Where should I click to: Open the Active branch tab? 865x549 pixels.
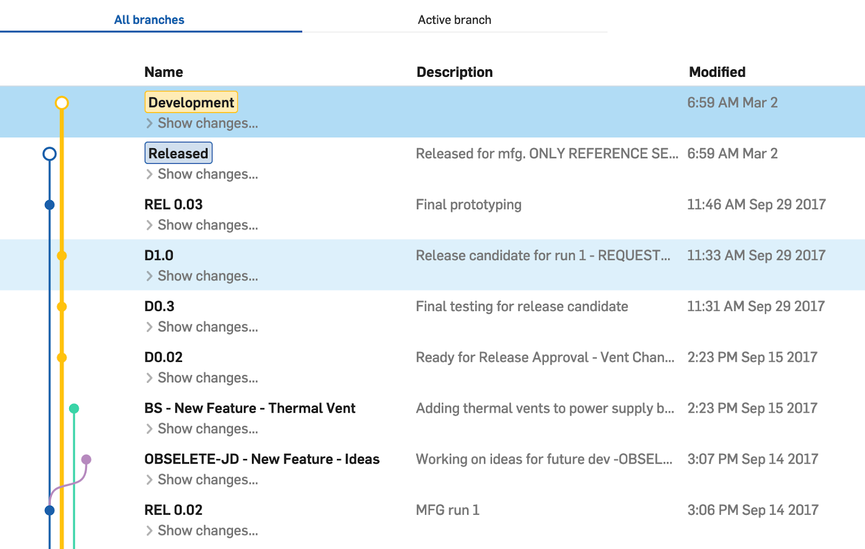click(x=454, y=20)
